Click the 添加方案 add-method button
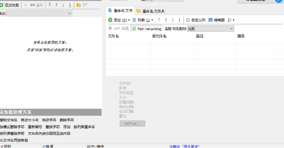The image size is (284, 148). [x=10, y=5]
